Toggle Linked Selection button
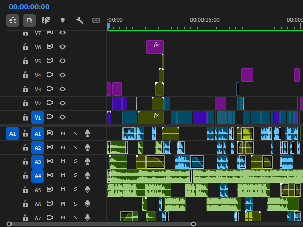 [x=46, y=20]
